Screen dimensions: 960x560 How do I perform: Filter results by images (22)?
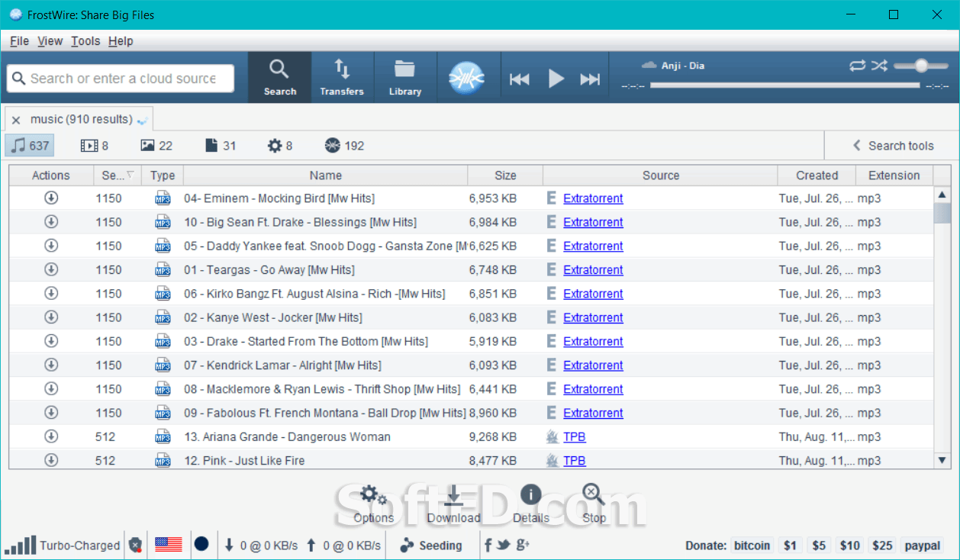156,146
